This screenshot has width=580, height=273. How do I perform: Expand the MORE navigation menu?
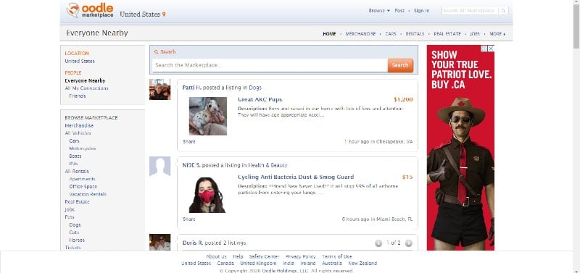click(x=497, y=33)
